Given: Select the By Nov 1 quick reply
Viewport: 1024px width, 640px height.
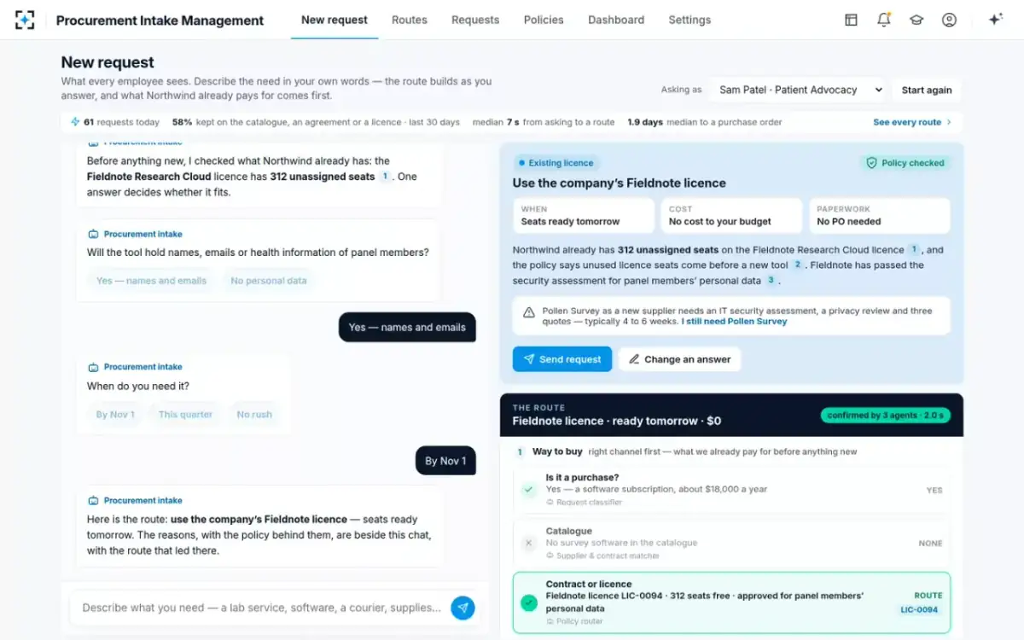Looking at the screenshot, I should pos(115,415).
